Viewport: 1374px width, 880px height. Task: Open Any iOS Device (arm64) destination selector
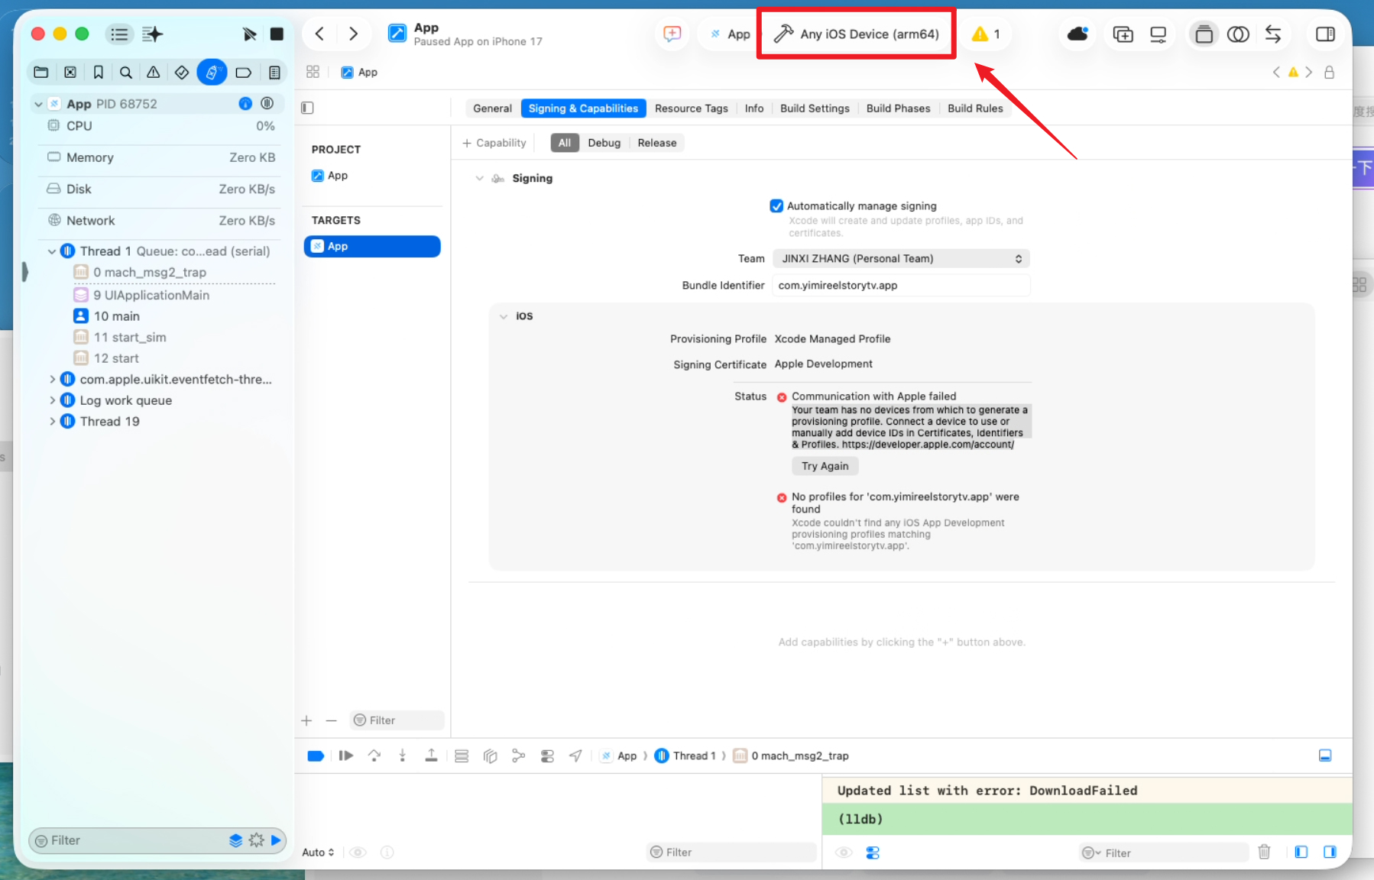(856, 34)
